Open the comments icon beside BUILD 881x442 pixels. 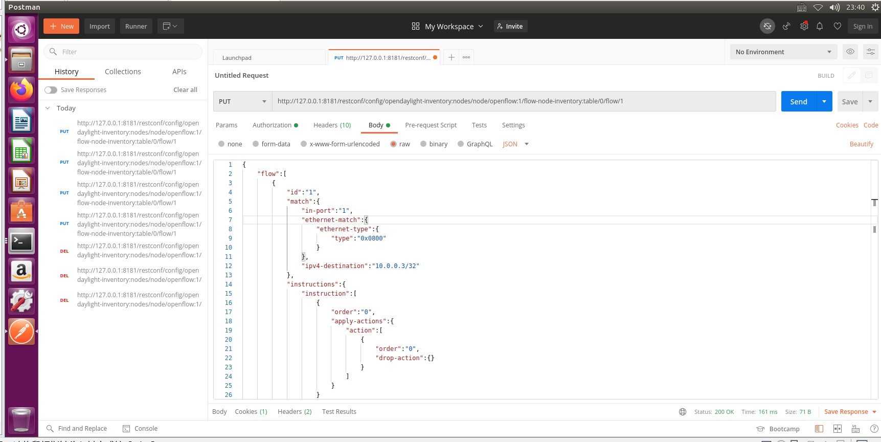pyautogui.click(x=869, y=75)
